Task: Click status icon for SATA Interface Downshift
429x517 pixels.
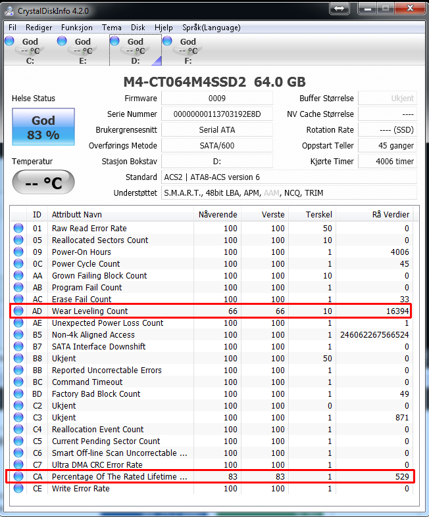Action: click(18, 347)
